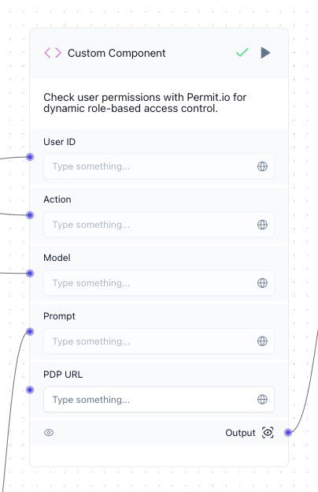Open globe icon in User ID field

click(x=262, y=166)
